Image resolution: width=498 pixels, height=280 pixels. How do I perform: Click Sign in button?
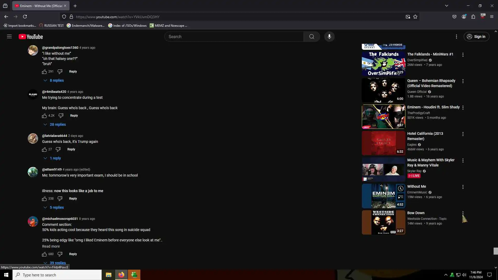(476, 37)
